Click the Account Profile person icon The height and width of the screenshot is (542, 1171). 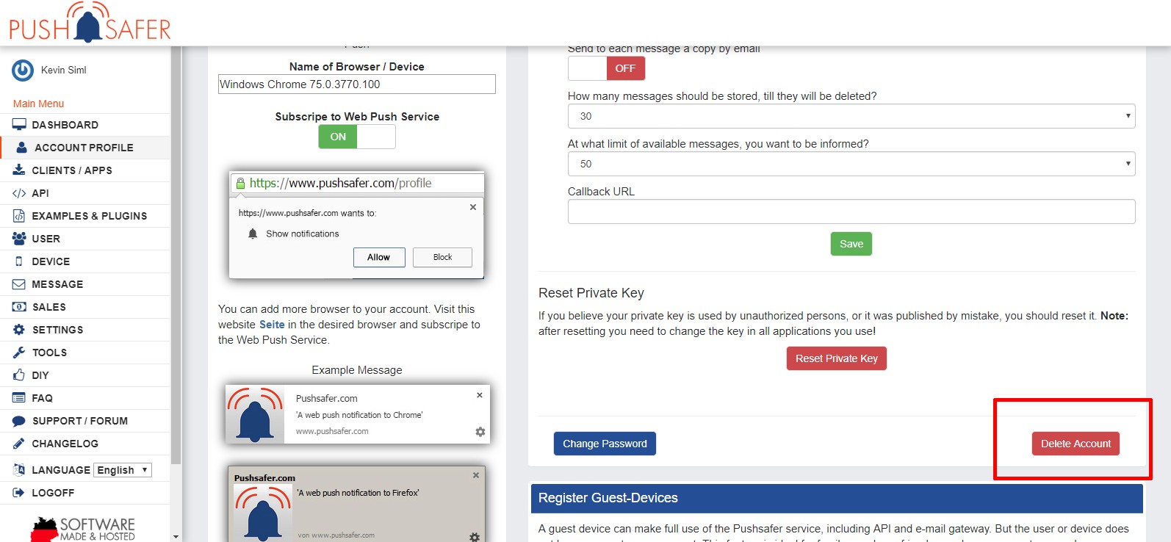[22, 148]
